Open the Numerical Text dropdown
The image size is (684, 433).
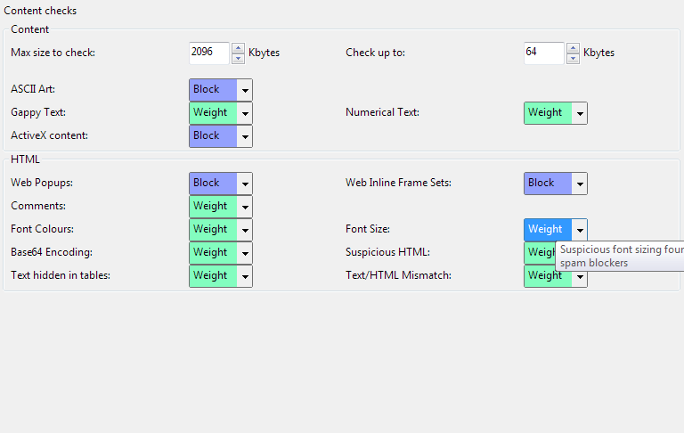[580, 113]
